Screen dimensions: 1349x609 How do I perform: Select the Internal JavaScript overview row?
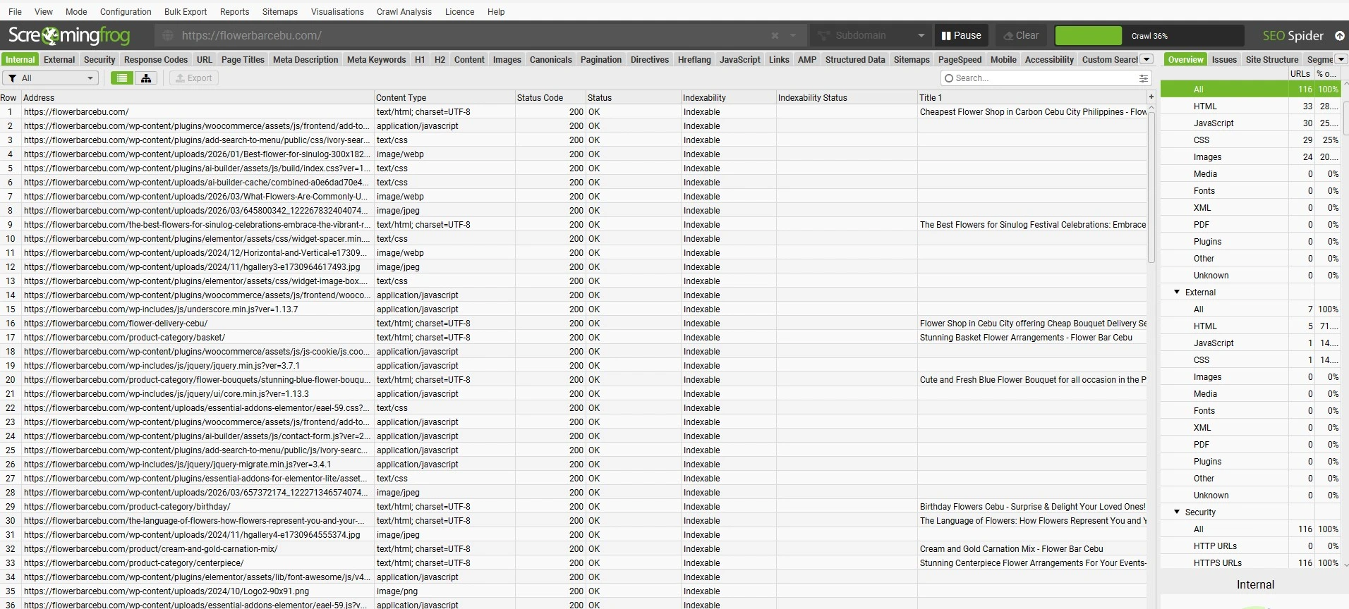pyautogui.click(x=1250, y=123)
